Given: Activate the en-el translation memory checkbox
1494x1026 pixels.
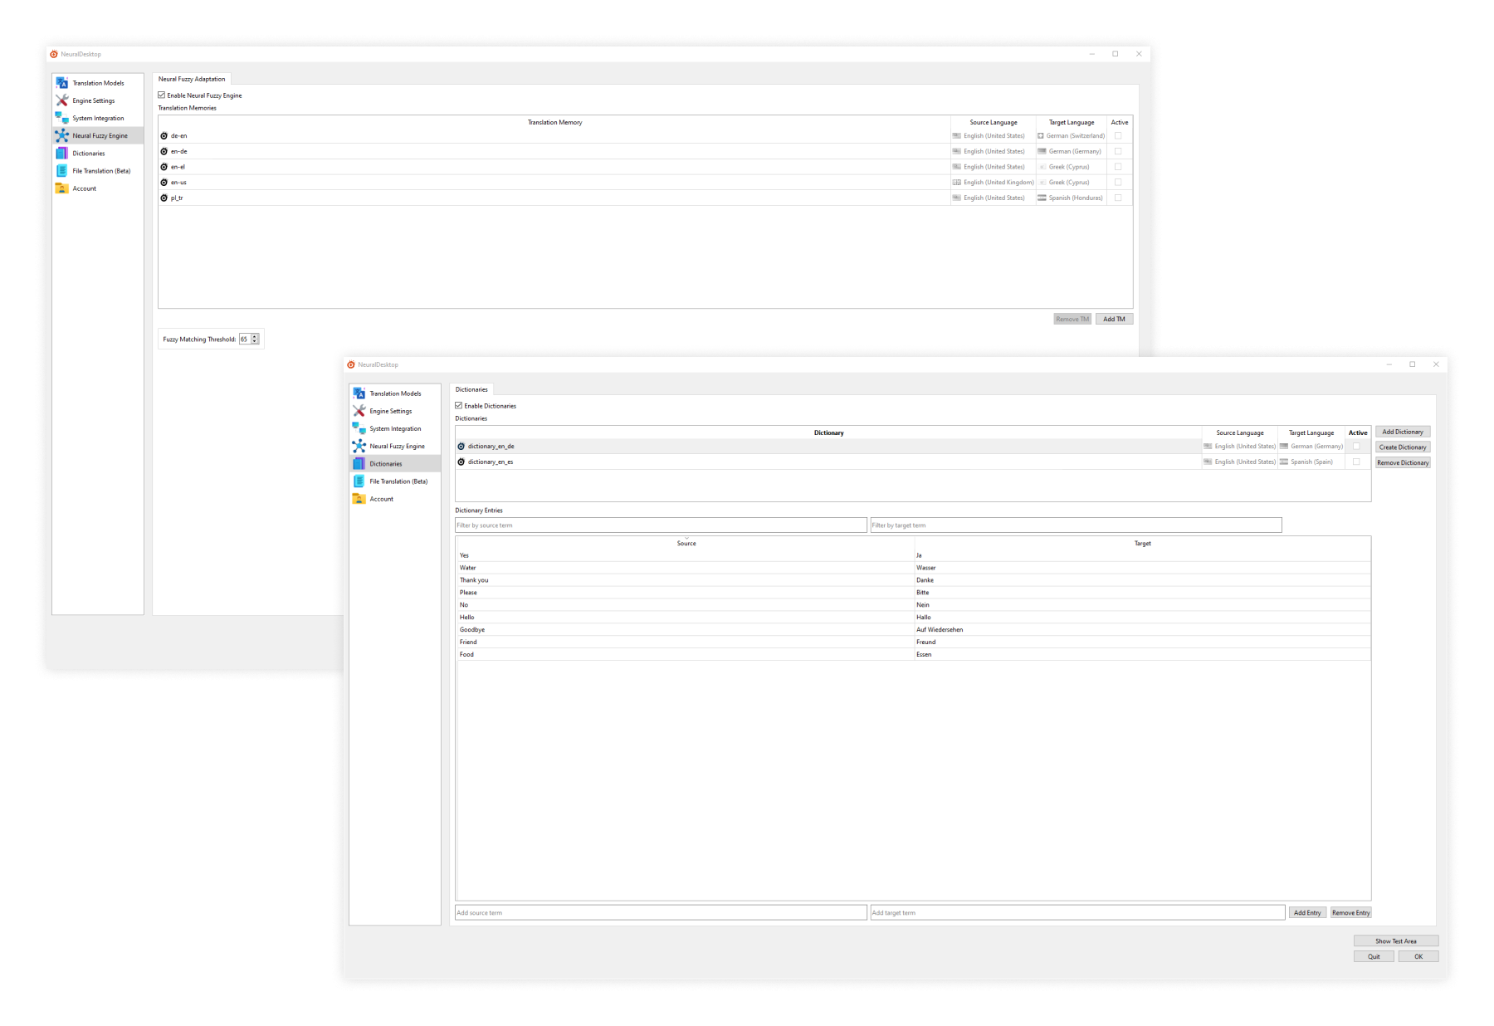Looking at the screenshot, I should [x=1118, y=167].
